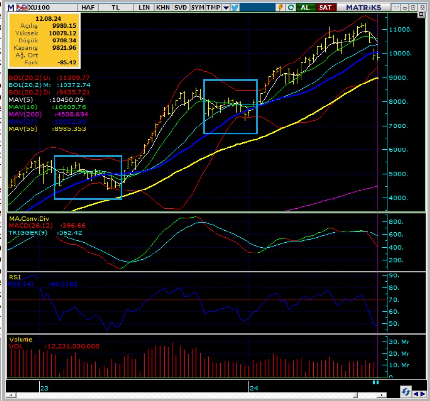
Task: Click the left blue arrow at bottom right
Action: point(416,393)
